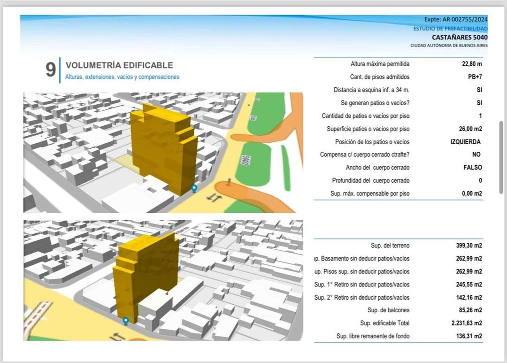The width and height of the screenshot is (507, 363).
Task: Select the PB+7 floors admitted value
Action: click(475, 77)
